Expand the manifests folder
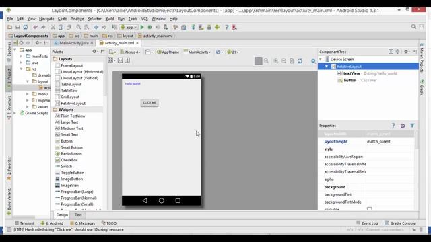 tap(21, 56)
